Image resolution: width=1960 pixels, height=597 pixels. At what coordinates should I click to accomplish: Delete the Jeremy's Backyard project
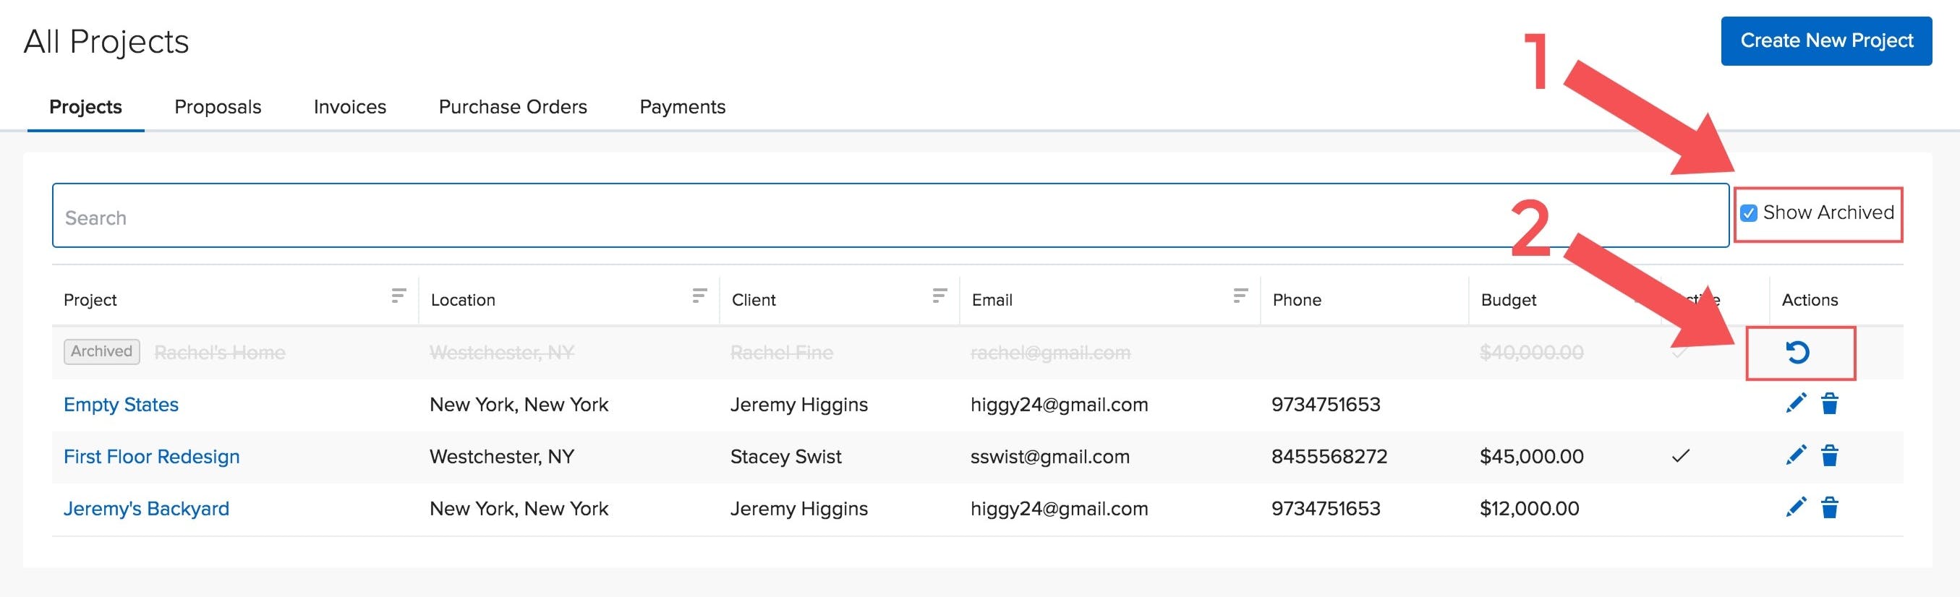(1830, 507)
